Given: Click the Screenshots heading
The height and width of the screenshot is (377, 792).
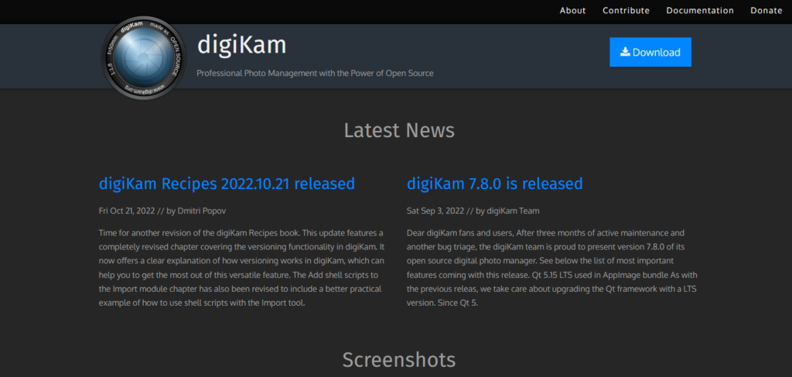Looking at the screenshot, I should (x=399, y=360).
